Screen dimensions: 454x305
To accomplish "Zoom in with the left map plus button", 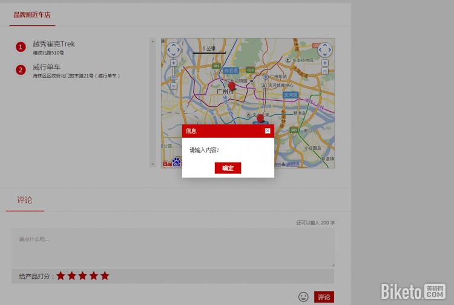I will pyautogui.click(x=173, y=63).
